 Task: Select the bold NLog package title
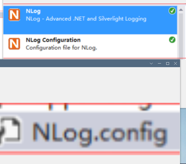(33, 11)
